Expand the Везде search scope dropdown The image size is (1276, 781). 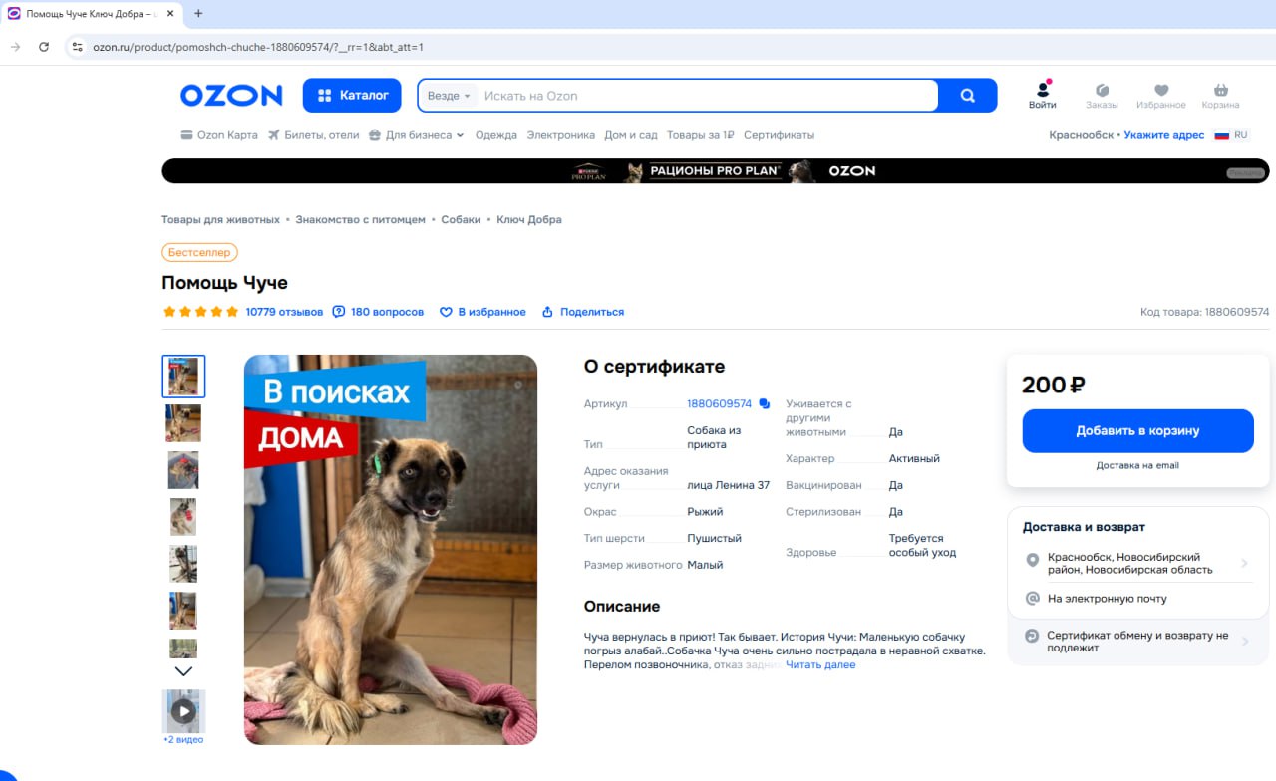(x=448, y=96)
